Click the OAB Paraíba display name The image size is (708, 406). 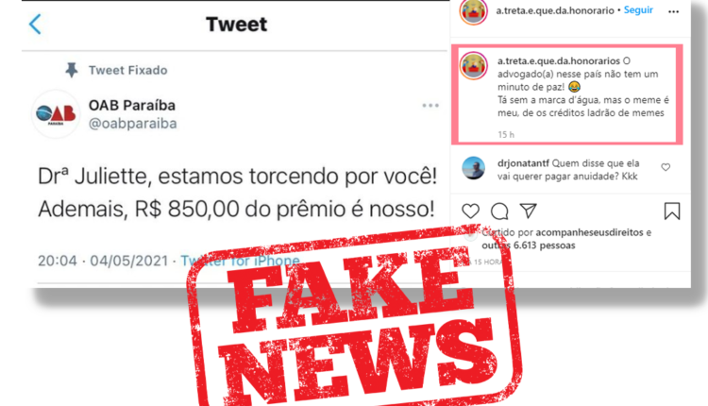[132, 105]
